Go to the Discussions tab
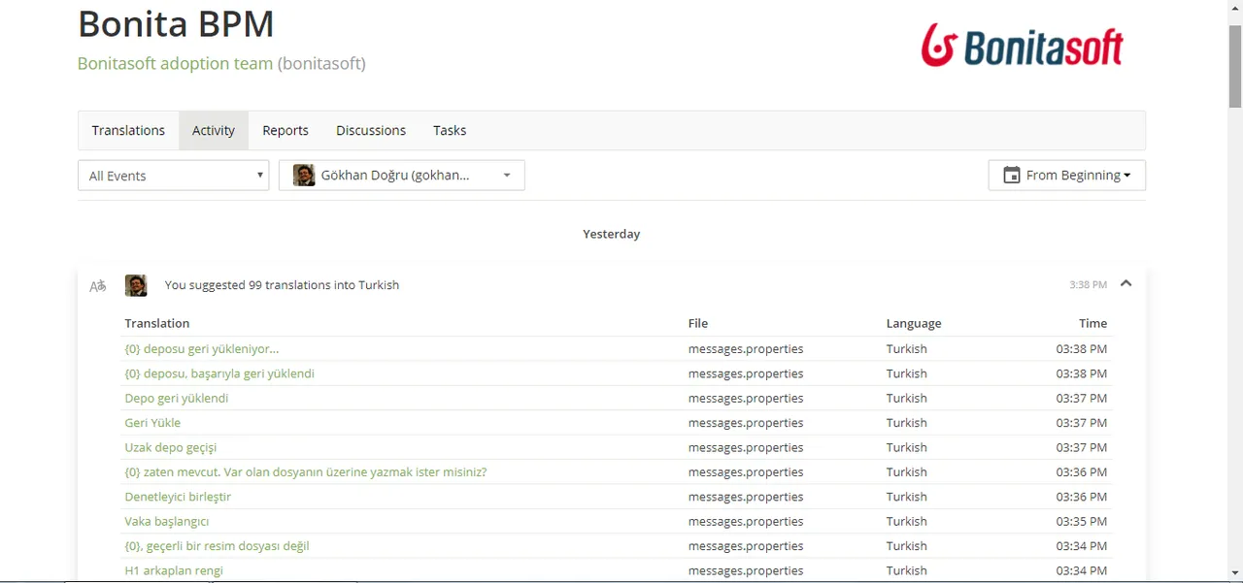The width and height of the screenshot is (1243, 583). [x=371, y=130]
